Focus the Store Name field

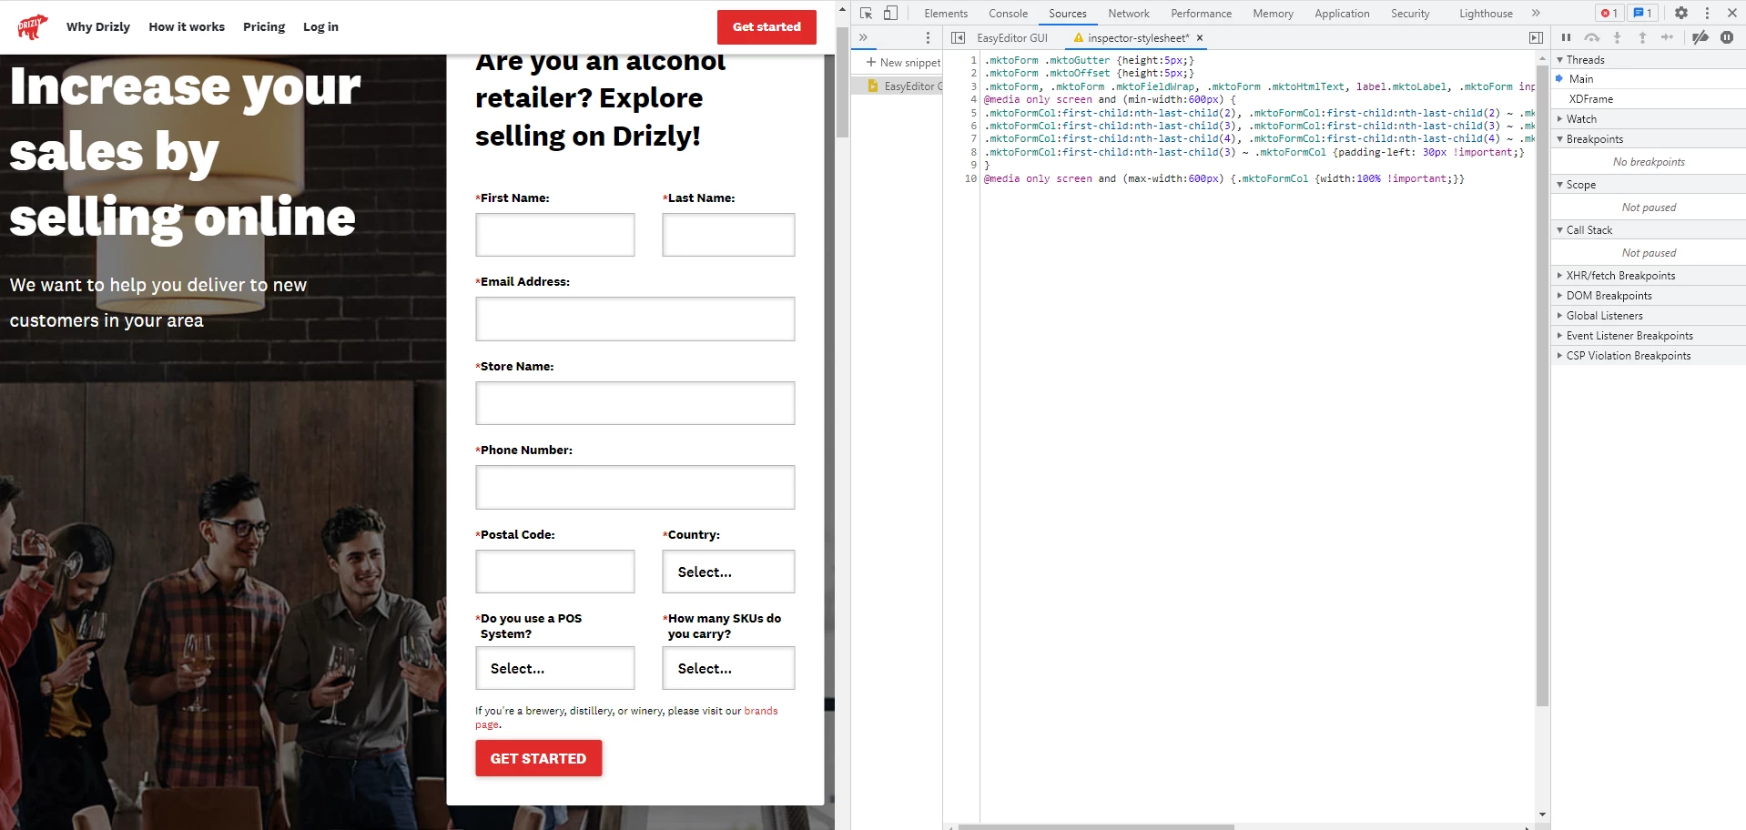pyautogui.click(x=634, y=403)
